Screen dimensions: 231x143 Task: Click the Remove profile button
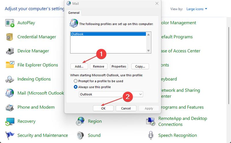tap(98, 66)
